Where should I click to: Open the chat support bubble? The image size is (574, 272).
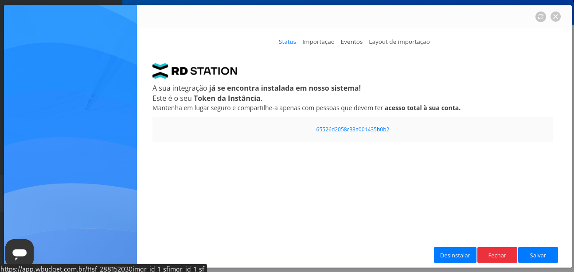[20, 252]
